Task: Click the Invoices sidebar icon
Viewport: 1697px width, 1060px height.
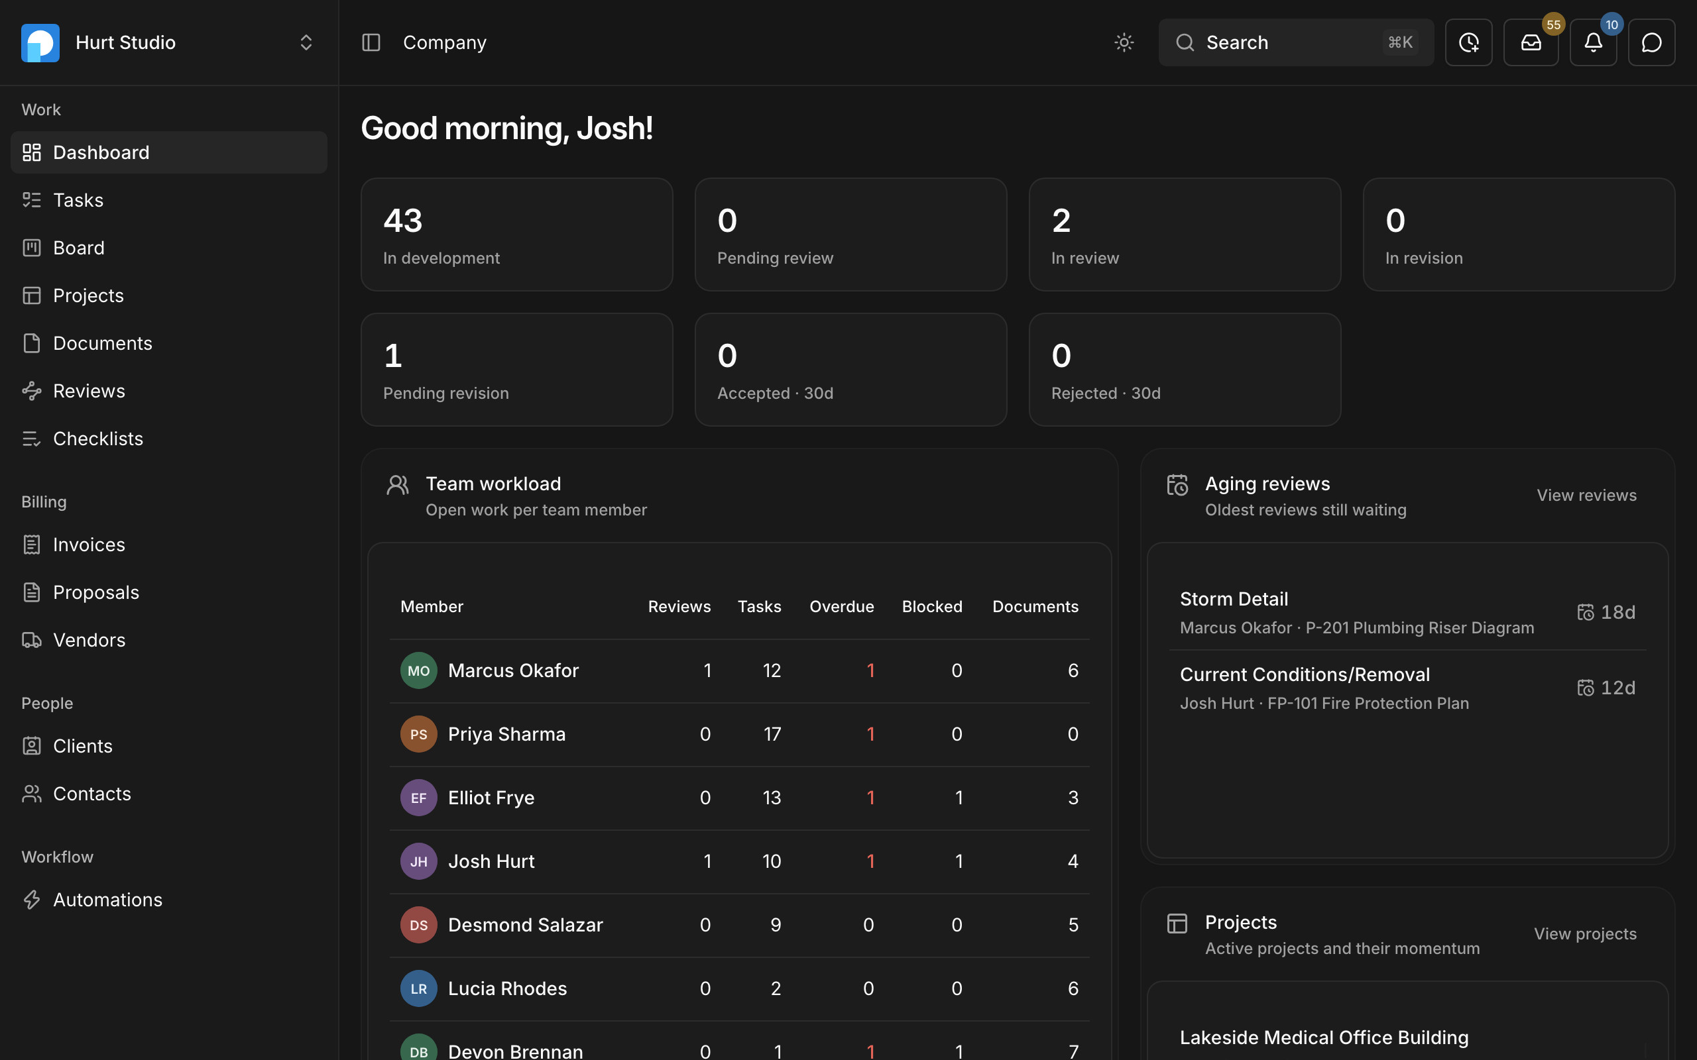Action: [x=32, y=545]
